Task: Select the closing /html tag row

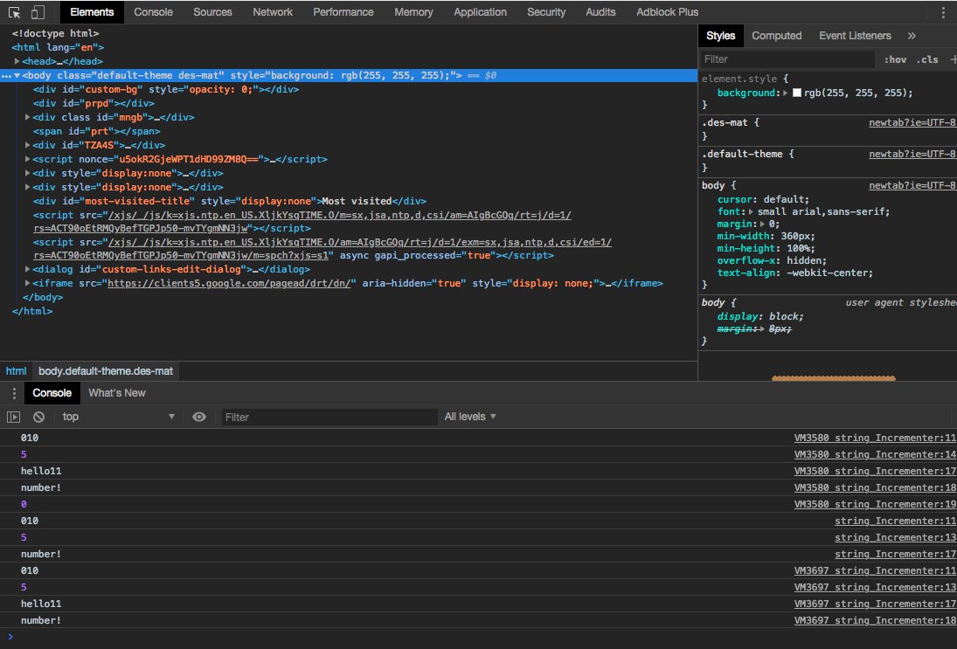Action: (x=349, y=311)
